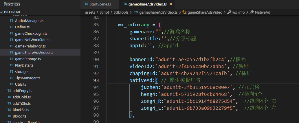The image size is (299, 123).
Task: Open the explorer panel more actions ellipsis
Action: 74,4
